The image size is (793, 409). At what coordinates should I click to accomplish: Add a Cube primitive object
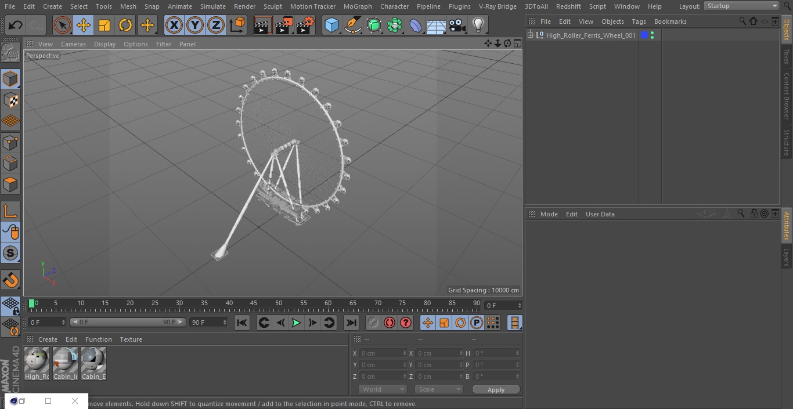point(331,25)
